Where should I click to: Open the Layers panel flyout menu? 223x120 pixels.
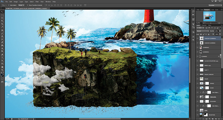tap(221, 25)
